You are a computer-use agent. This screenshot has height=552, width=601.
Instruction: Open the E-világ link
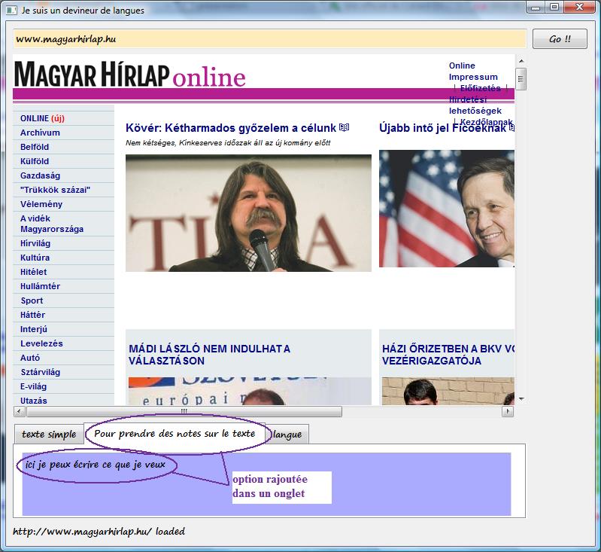(x=33, y=386)
